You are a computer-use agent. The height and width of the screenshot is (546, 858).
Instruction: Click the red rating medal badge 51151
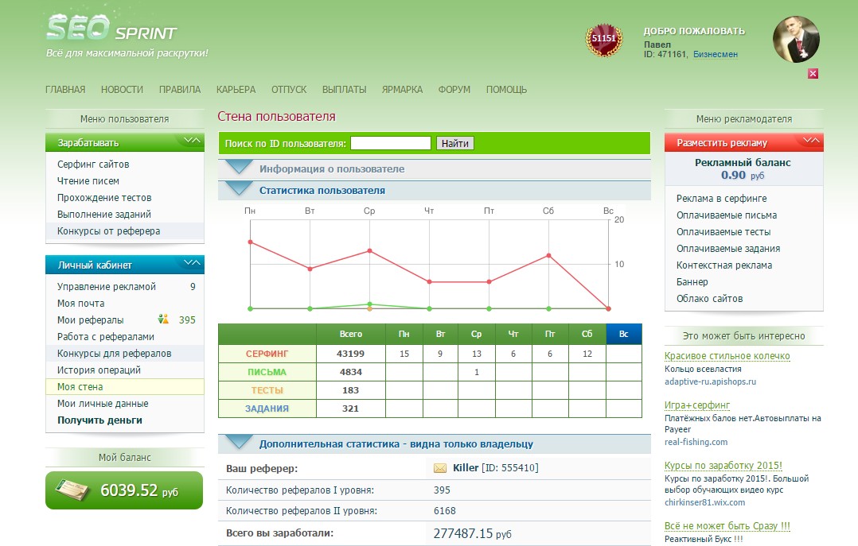(x=604, y=39)
